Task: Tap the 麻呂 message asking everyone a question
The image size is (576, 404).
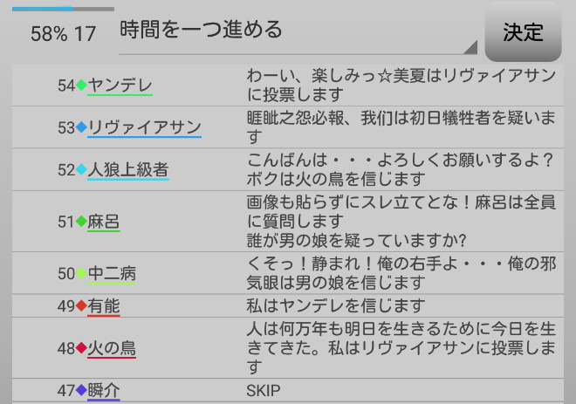Action: (x=401, y=221)
